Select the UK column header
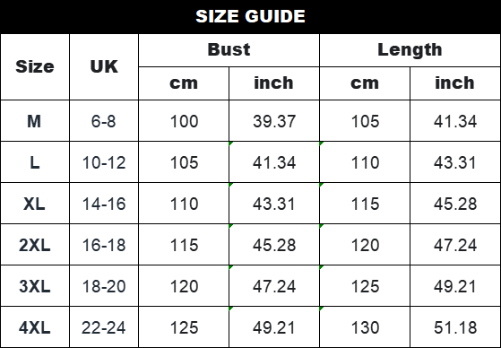The height and width of the screenshot is (348, 501). click(x=104, y=67)
